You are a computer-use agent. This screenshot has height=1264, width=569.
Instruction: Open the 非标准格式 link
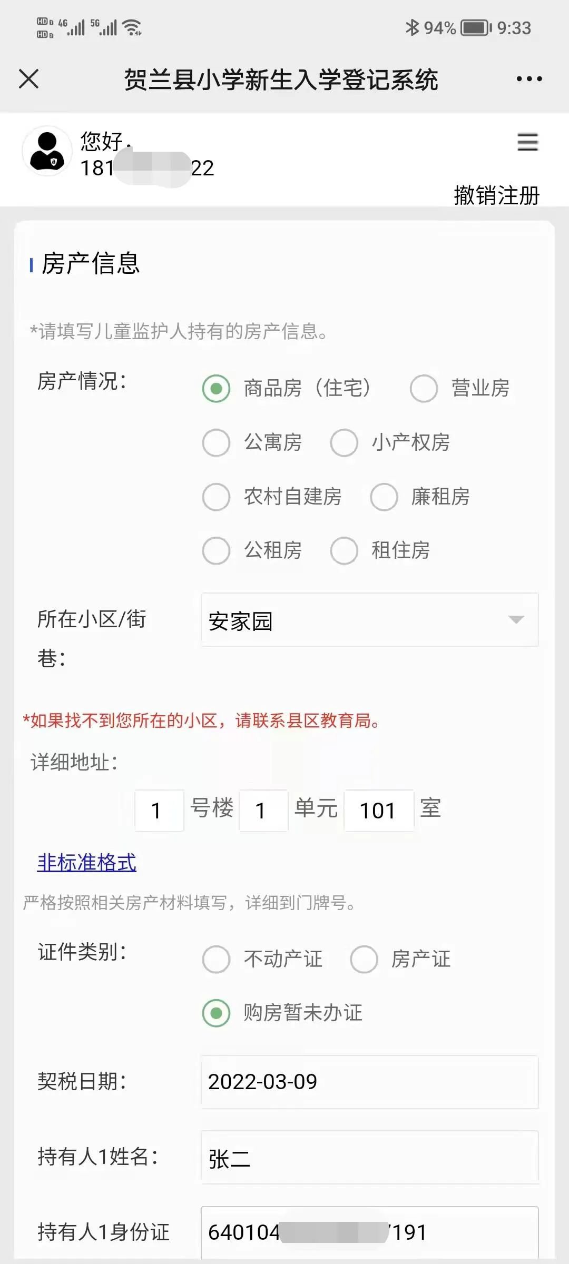pos(87,863)
